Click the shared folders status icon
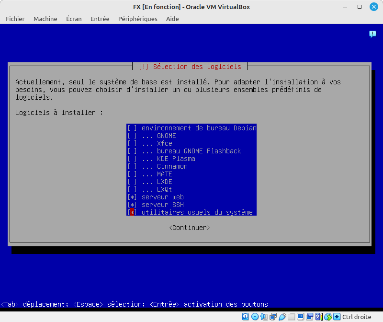This screenshot has height=322, width=383. pos(292,317)
